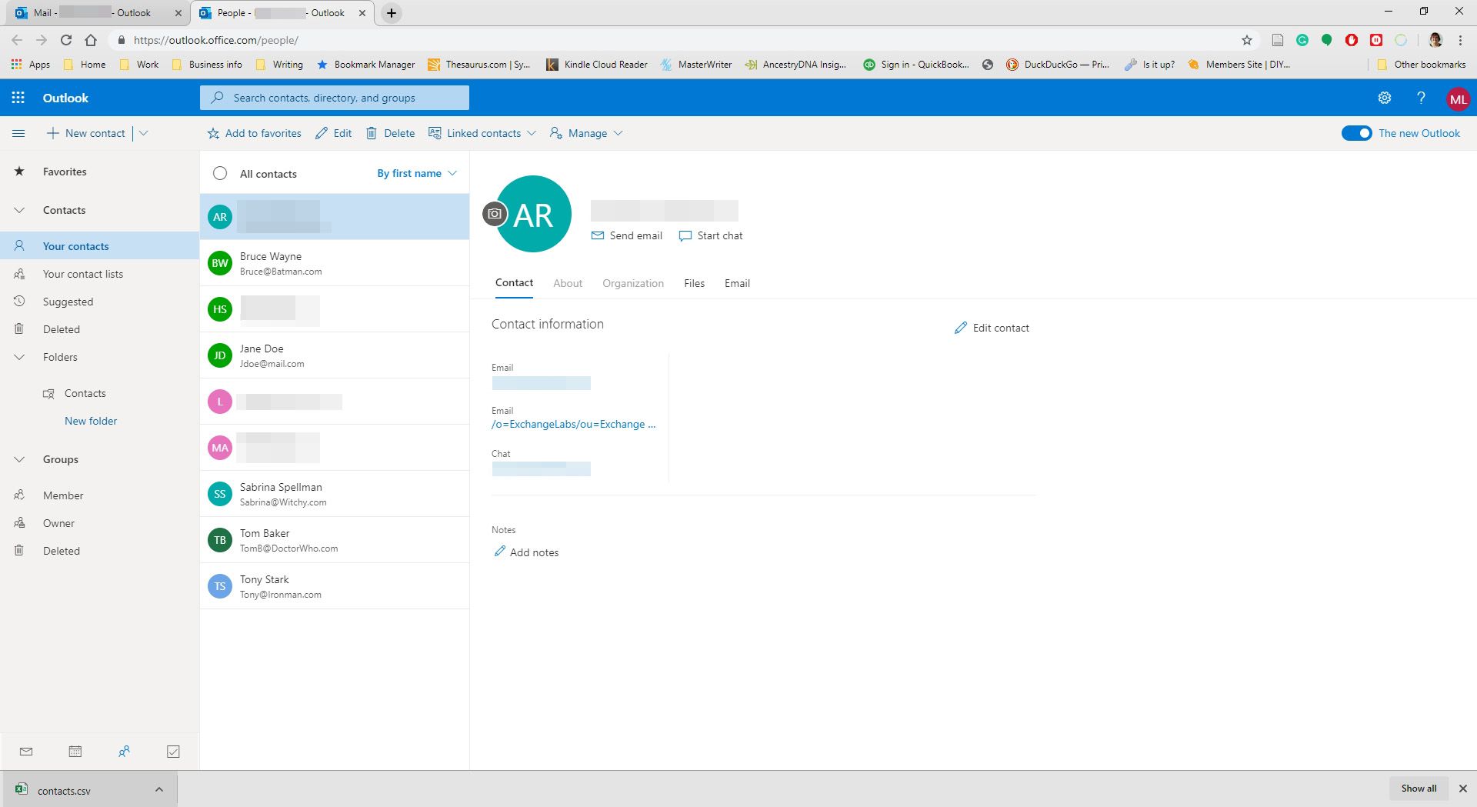Image resolution: width=1477 pixels, height=807 pixels.
Task: Toggle The new Outlook switch
Action: pos(1356,133)
